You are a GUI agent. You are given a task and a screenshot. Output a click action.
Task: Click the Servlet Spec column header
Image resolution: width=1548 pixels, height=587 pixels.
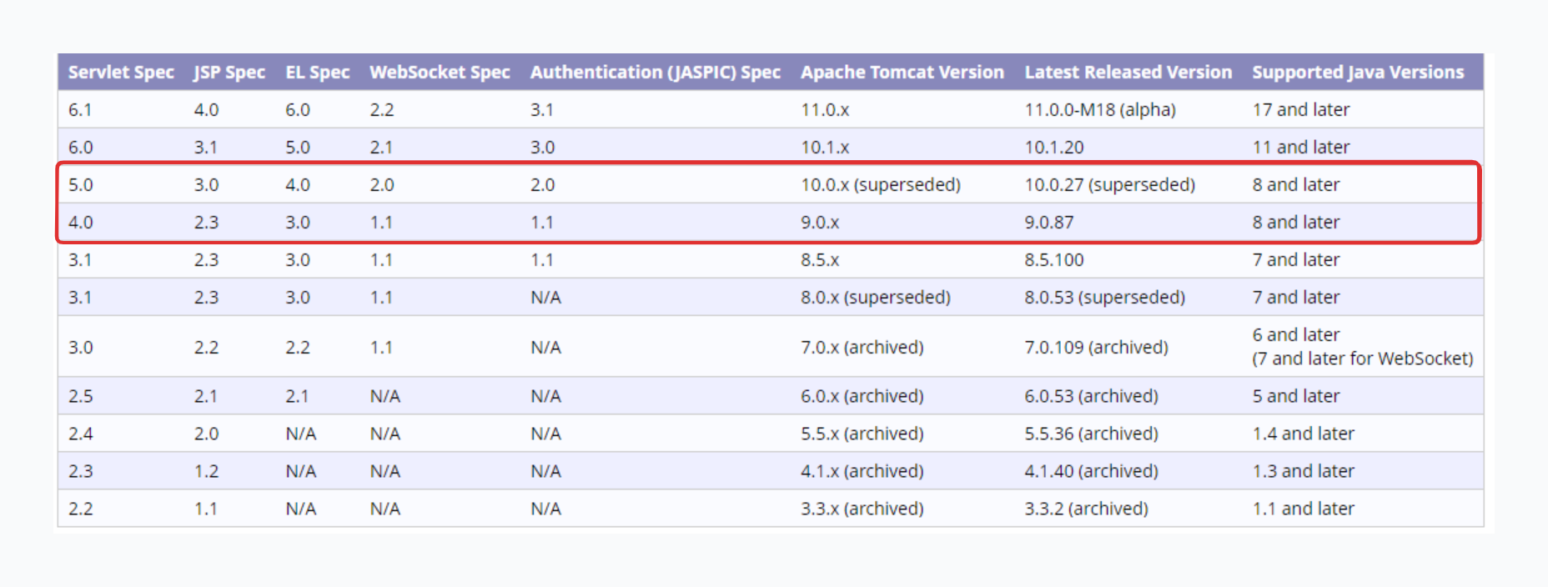[x=121, y=73]
